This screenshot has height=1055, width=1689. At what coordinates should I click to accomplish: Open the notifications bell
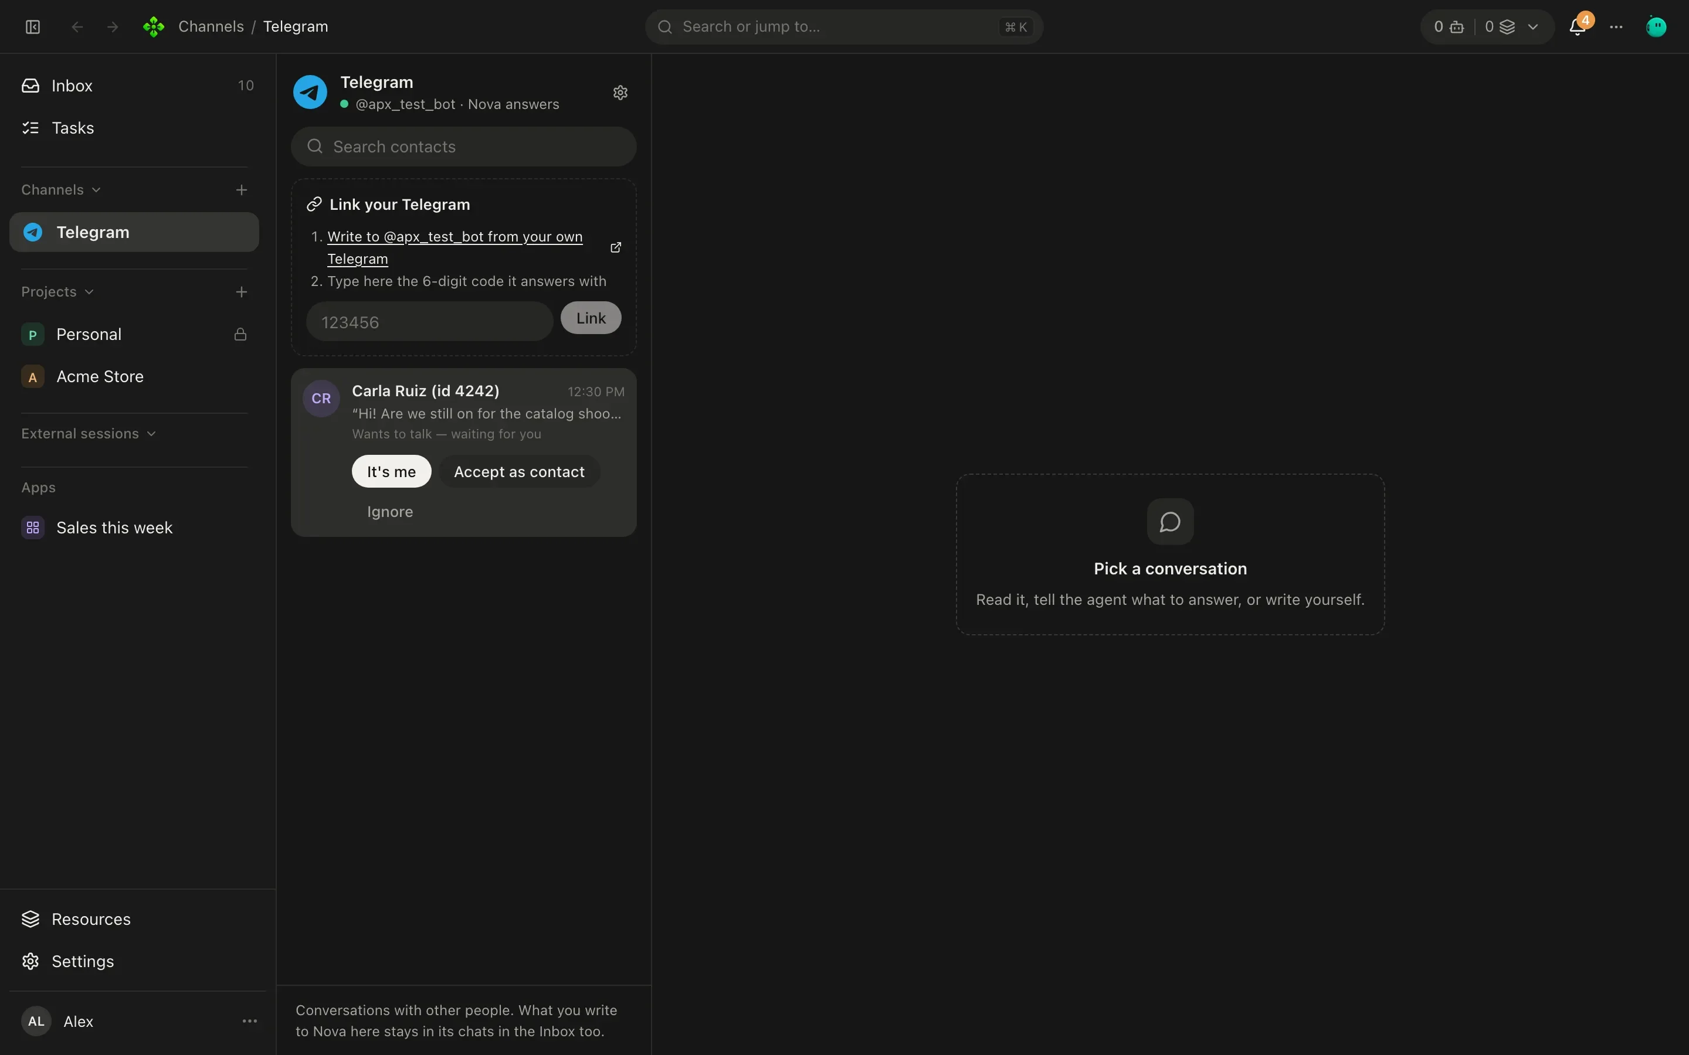coord(1578,26)
